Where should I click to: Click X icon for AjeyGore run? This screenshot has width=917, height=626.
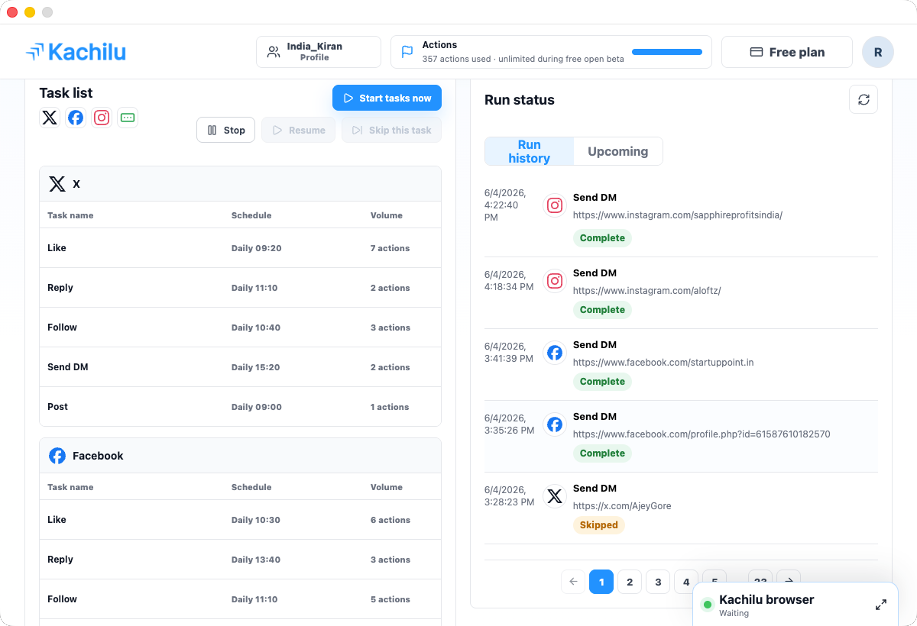click(556, 496)
